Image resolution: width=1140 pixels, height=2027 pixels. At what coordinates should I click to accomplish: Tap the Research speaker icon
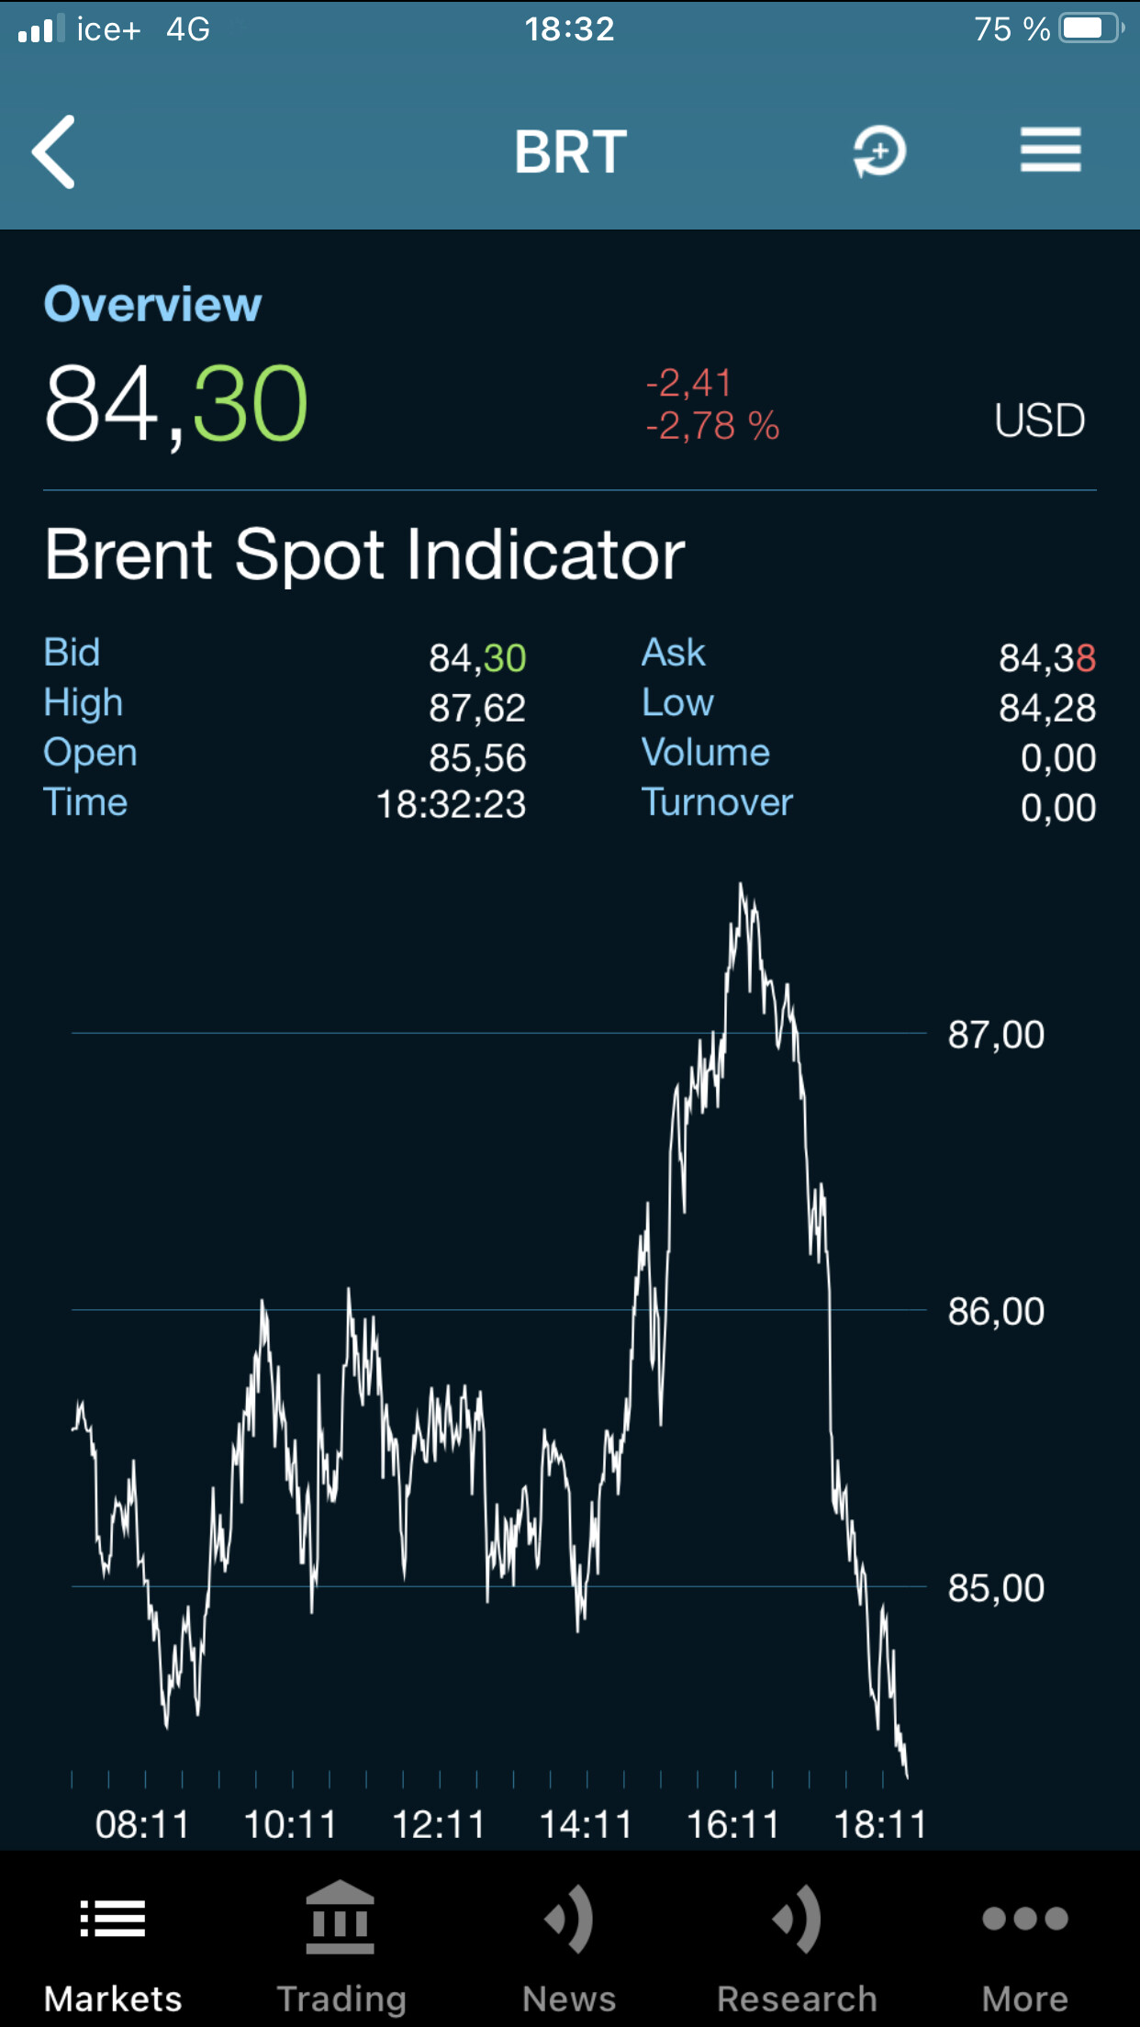click(x=797, y=1918)
